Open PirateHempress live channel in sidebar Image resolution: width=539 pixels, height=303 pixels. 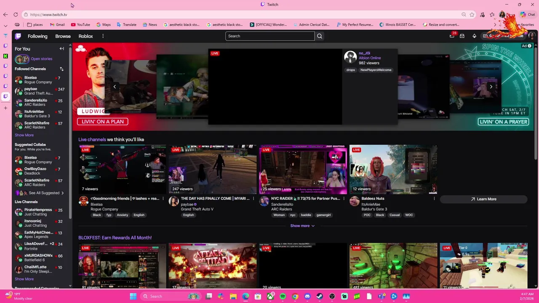pos(40,212)
